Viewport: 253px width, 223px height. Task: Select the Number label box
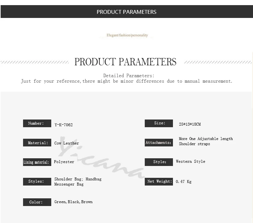click(x=37, y=123)
